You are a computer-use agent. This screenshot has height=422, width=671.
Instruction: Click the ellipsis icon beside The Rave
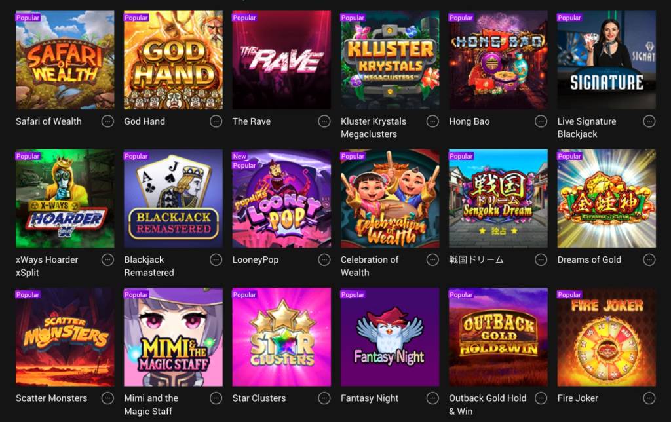324,121
